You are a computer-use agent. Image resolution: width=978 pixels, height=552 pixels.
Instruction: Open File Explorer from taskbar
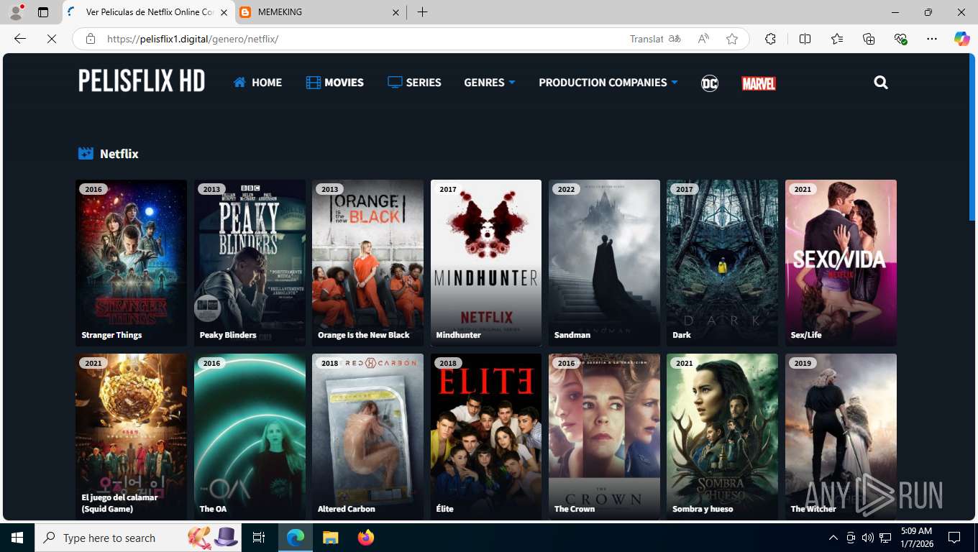click(330, 538)
